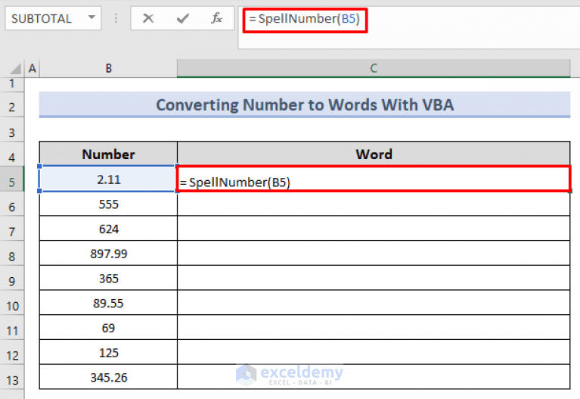This screenshot has width=580, height=399.
Task: Select empty Word cell next to 125
Action: (374, 352)
